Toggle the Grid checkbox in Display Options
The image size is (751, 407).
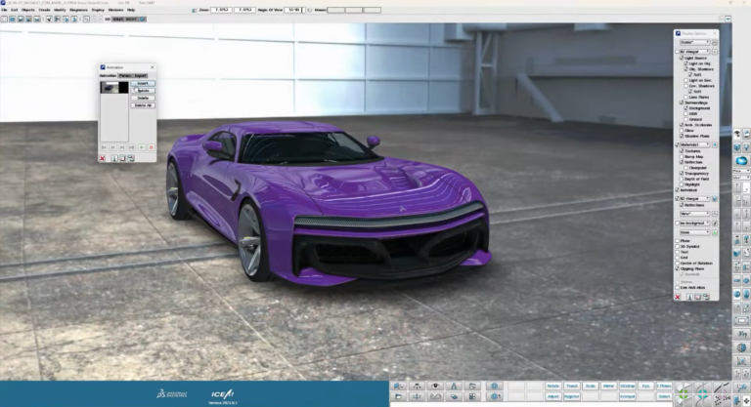coord(678,258)
